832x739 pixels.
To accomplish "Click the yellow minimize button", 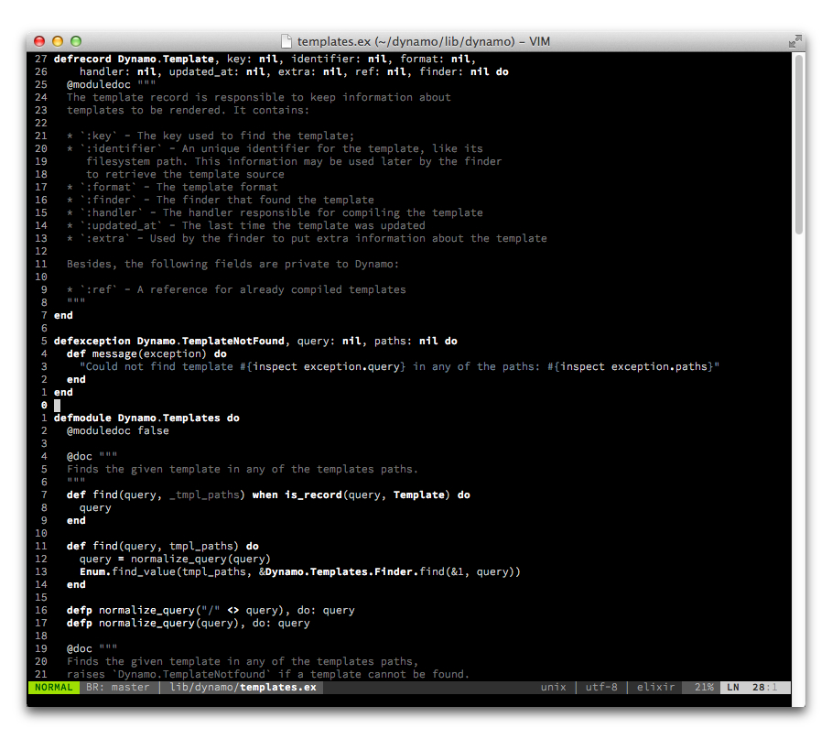I will coord(58,41).
